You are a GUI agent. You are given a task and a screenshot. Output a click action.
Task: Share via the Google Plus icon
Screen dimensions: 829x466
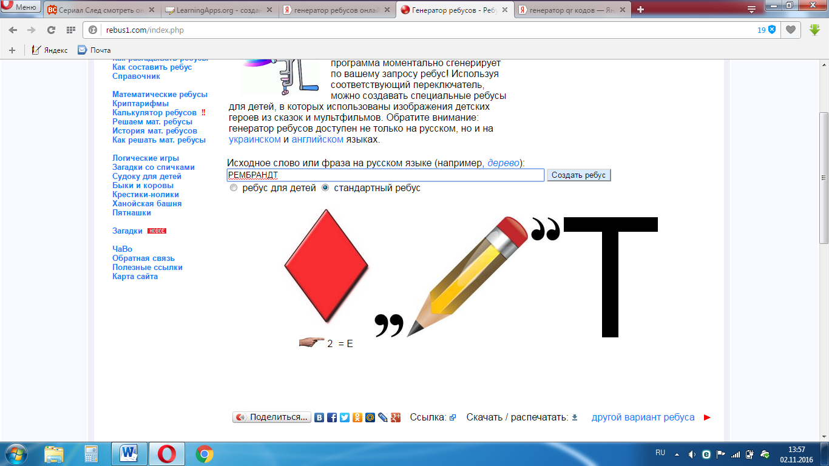point(396,417)
